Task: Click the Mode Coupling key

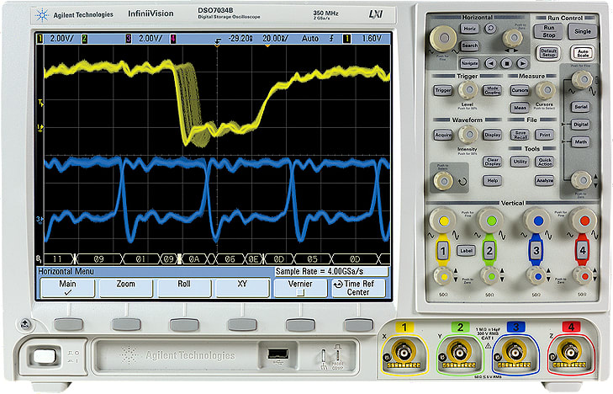Action: [x=492, y=90]
